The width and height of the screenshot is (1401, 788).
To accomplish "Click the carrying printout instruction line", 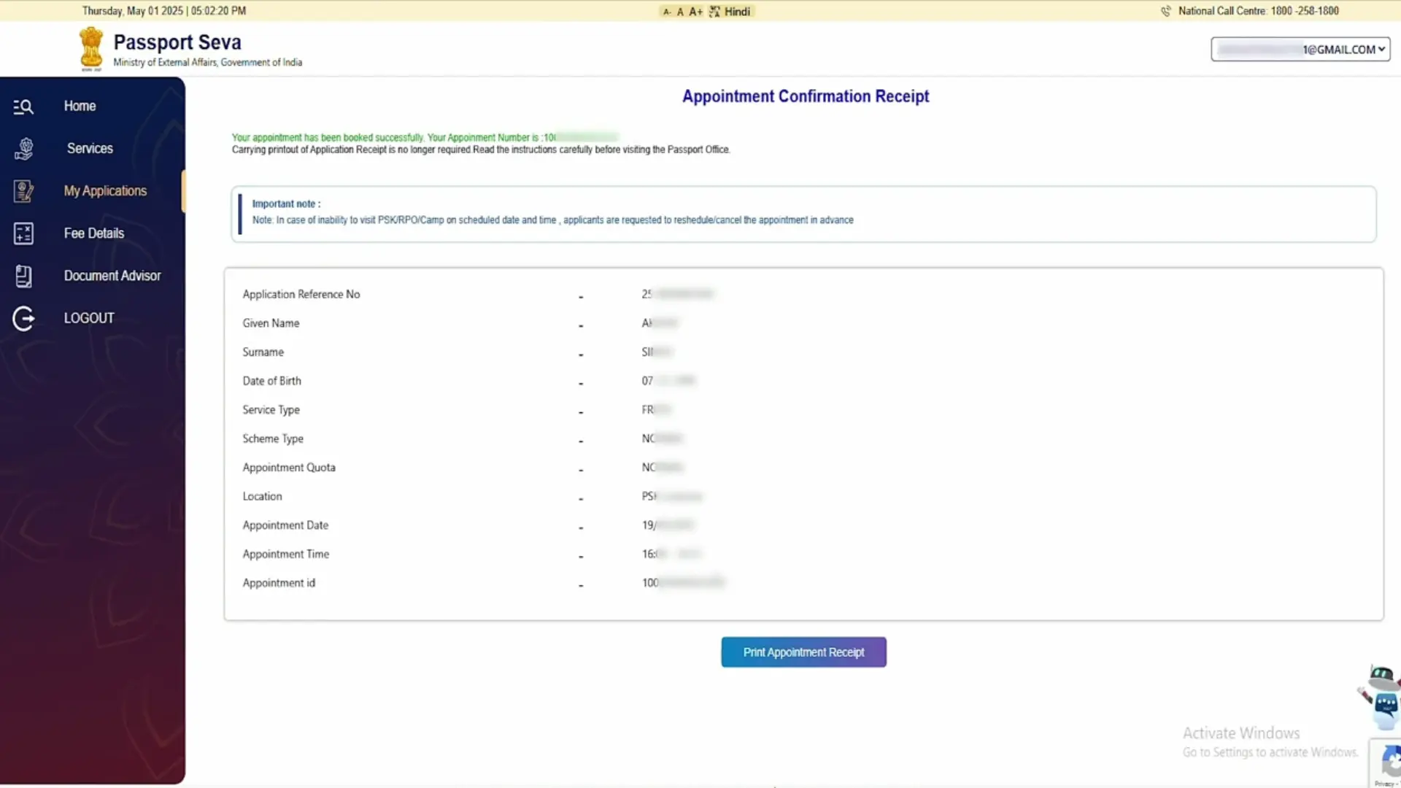I will 481,150.
